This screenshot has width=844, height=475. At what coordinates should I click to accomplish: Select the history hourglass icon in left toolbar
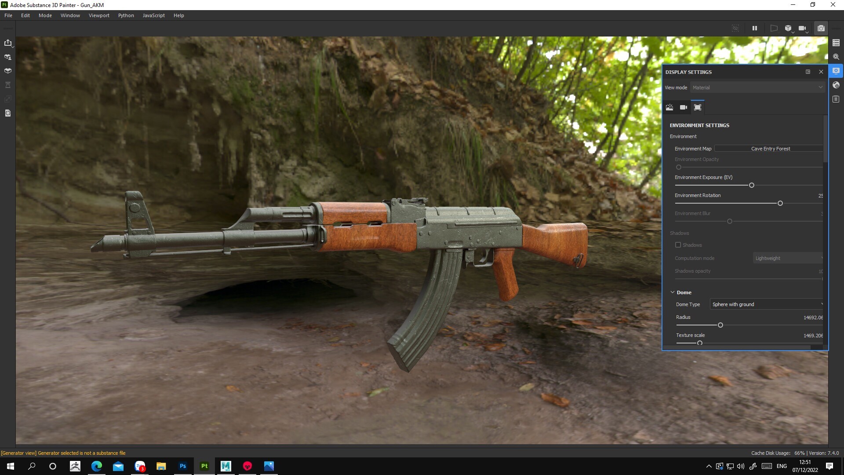click(8, 84)
